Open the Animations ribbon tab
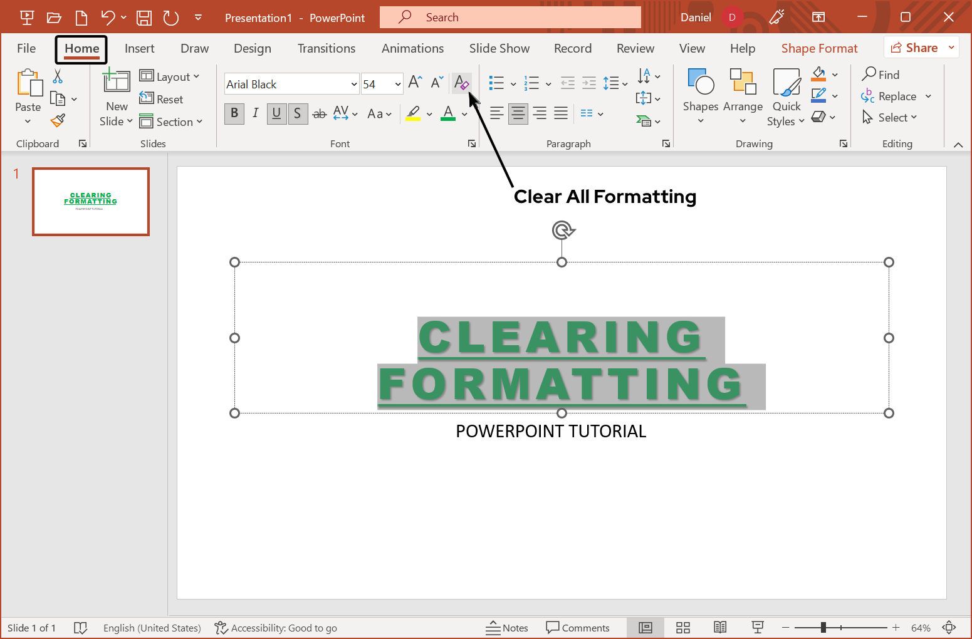 (412, 48)
